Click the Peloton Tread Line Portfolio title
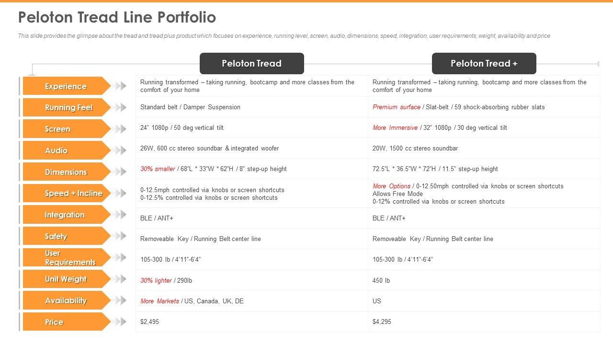The height and width of the screenshot is (345, 613). coord(117,17)
